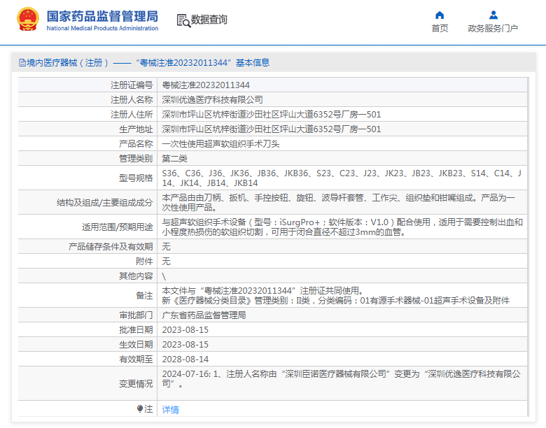Click the 结构及组成 description value
546x428 pixels.
click(339, 203)
